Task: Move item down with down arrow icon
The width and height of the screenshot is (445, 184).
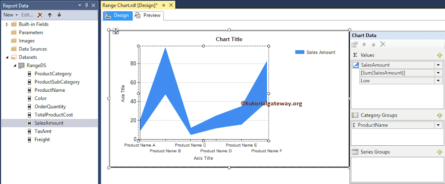Action: 59,15
